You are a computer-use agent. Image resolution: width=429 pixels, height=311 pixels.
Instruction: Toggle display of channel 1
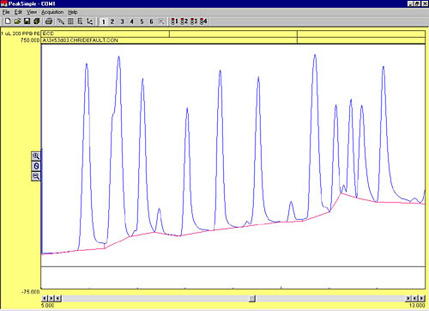point(104,21)
